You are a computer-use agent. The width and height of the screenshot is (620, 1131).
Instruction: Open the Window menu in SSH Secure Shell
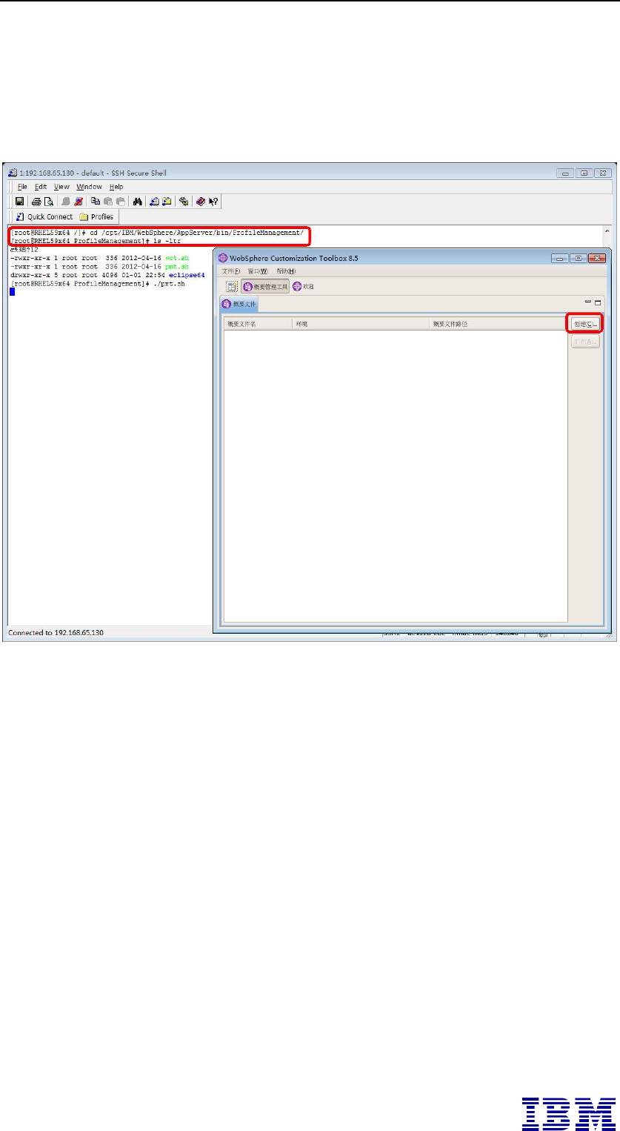tap(89, 187)
